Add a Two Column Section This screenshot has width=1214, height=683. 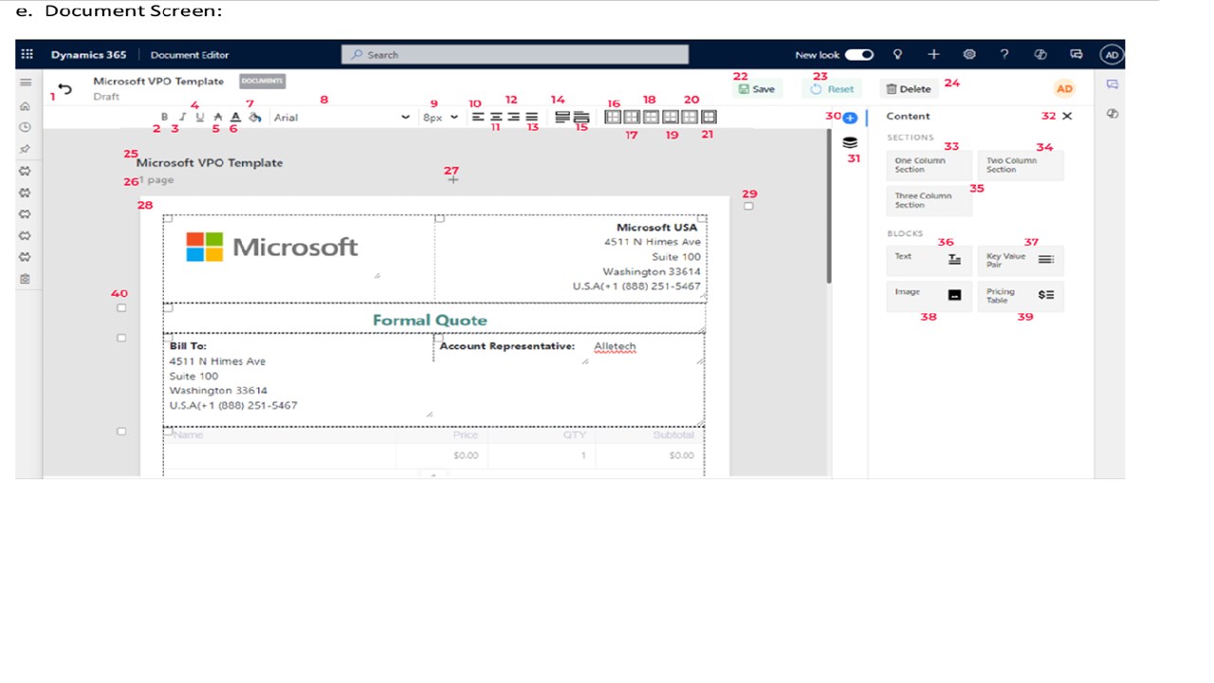(x=1021, y=165)
